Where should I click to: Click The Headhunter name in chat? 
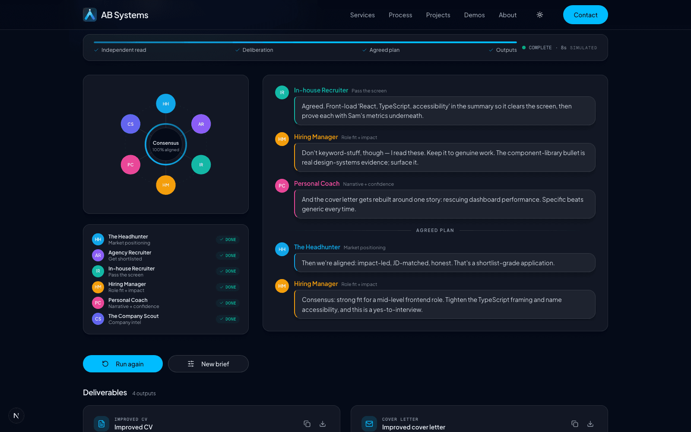(317, 247)
